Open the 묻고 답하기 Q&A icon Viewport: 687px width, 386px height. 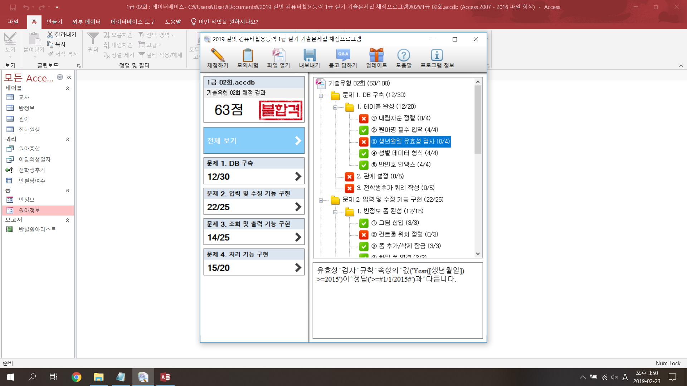tap(343, 55)
